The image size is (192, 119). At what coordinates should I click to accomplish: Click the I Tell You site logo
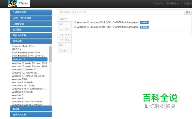(x=19, y=4)
